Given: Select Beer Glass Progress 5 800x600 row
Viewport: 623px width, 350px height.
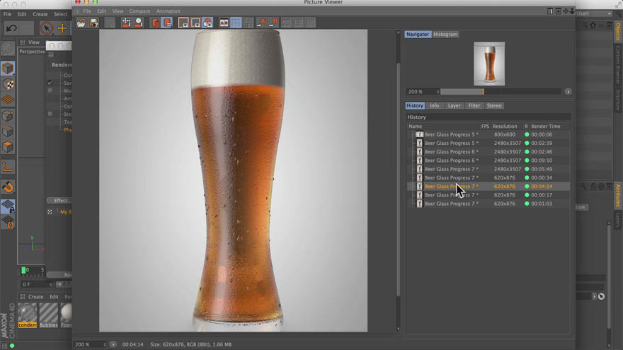Looking at the screenshot, I should click(x=488, y=134).
